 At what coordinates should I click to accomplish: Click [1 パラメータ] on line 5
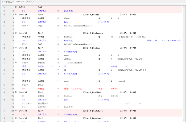point(103,22)
